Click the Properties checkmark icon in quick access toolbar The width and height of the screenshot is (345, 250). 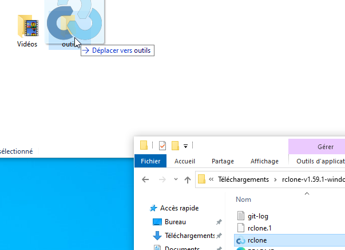(162, 146)
